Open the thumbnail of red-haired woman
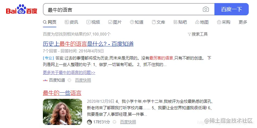This screenshot has width=257, height=128. pyautogui.click(x=62, y=112)
